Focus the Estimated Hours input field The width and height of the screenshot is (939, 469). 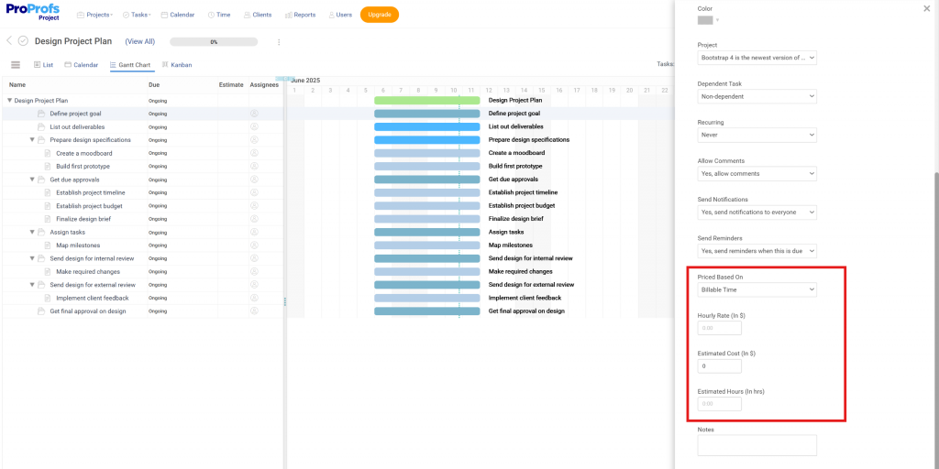[719, 404]
